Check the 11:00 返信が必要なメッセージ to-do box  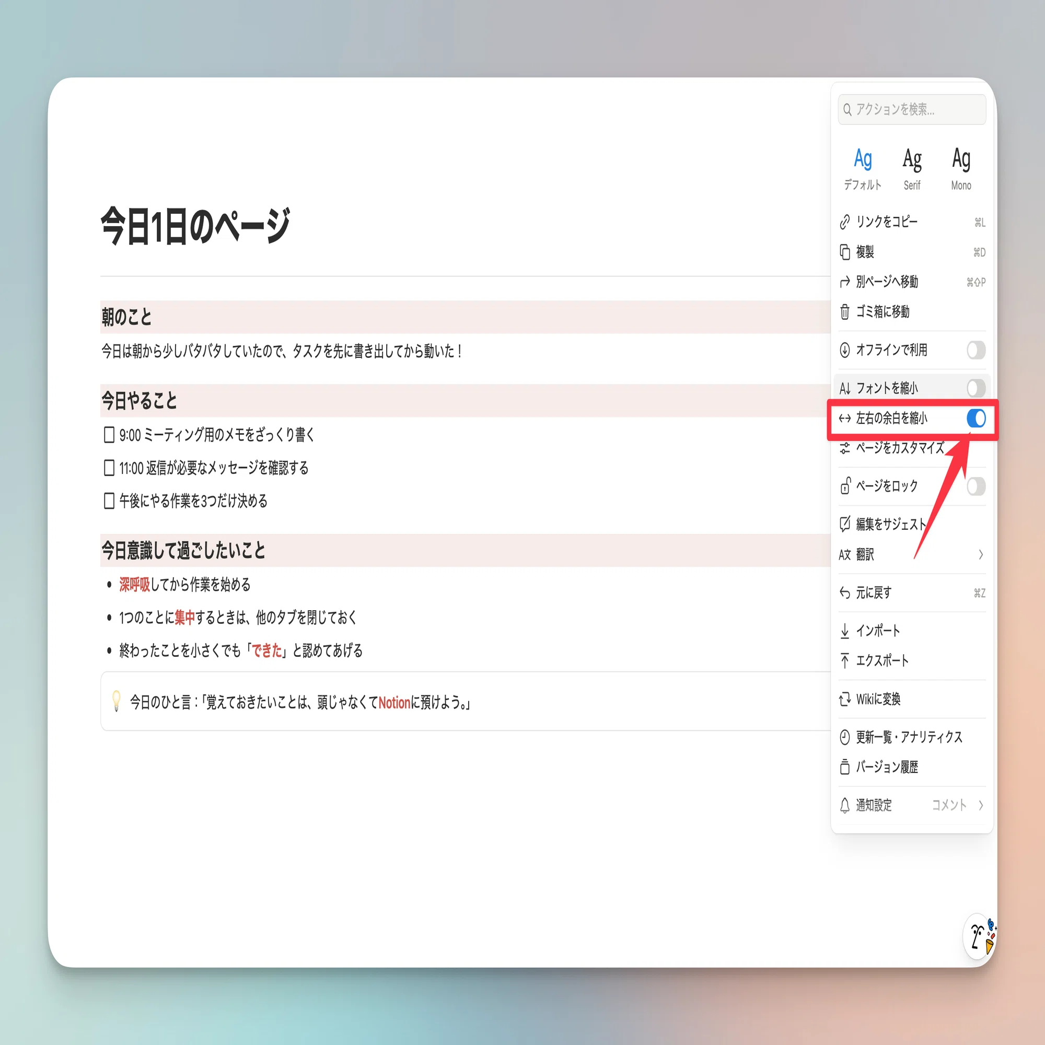109,468
